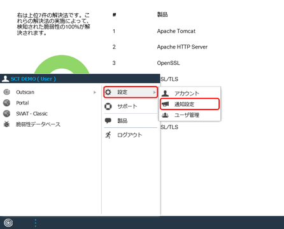Click row number 2 in table

(114, 47)
